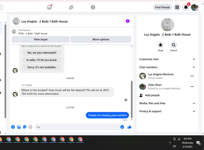The width and height of the screenshot is (204, 150).
Task: Open Luz Angela Martinez member profile
Action: click(x=161, y=74)
